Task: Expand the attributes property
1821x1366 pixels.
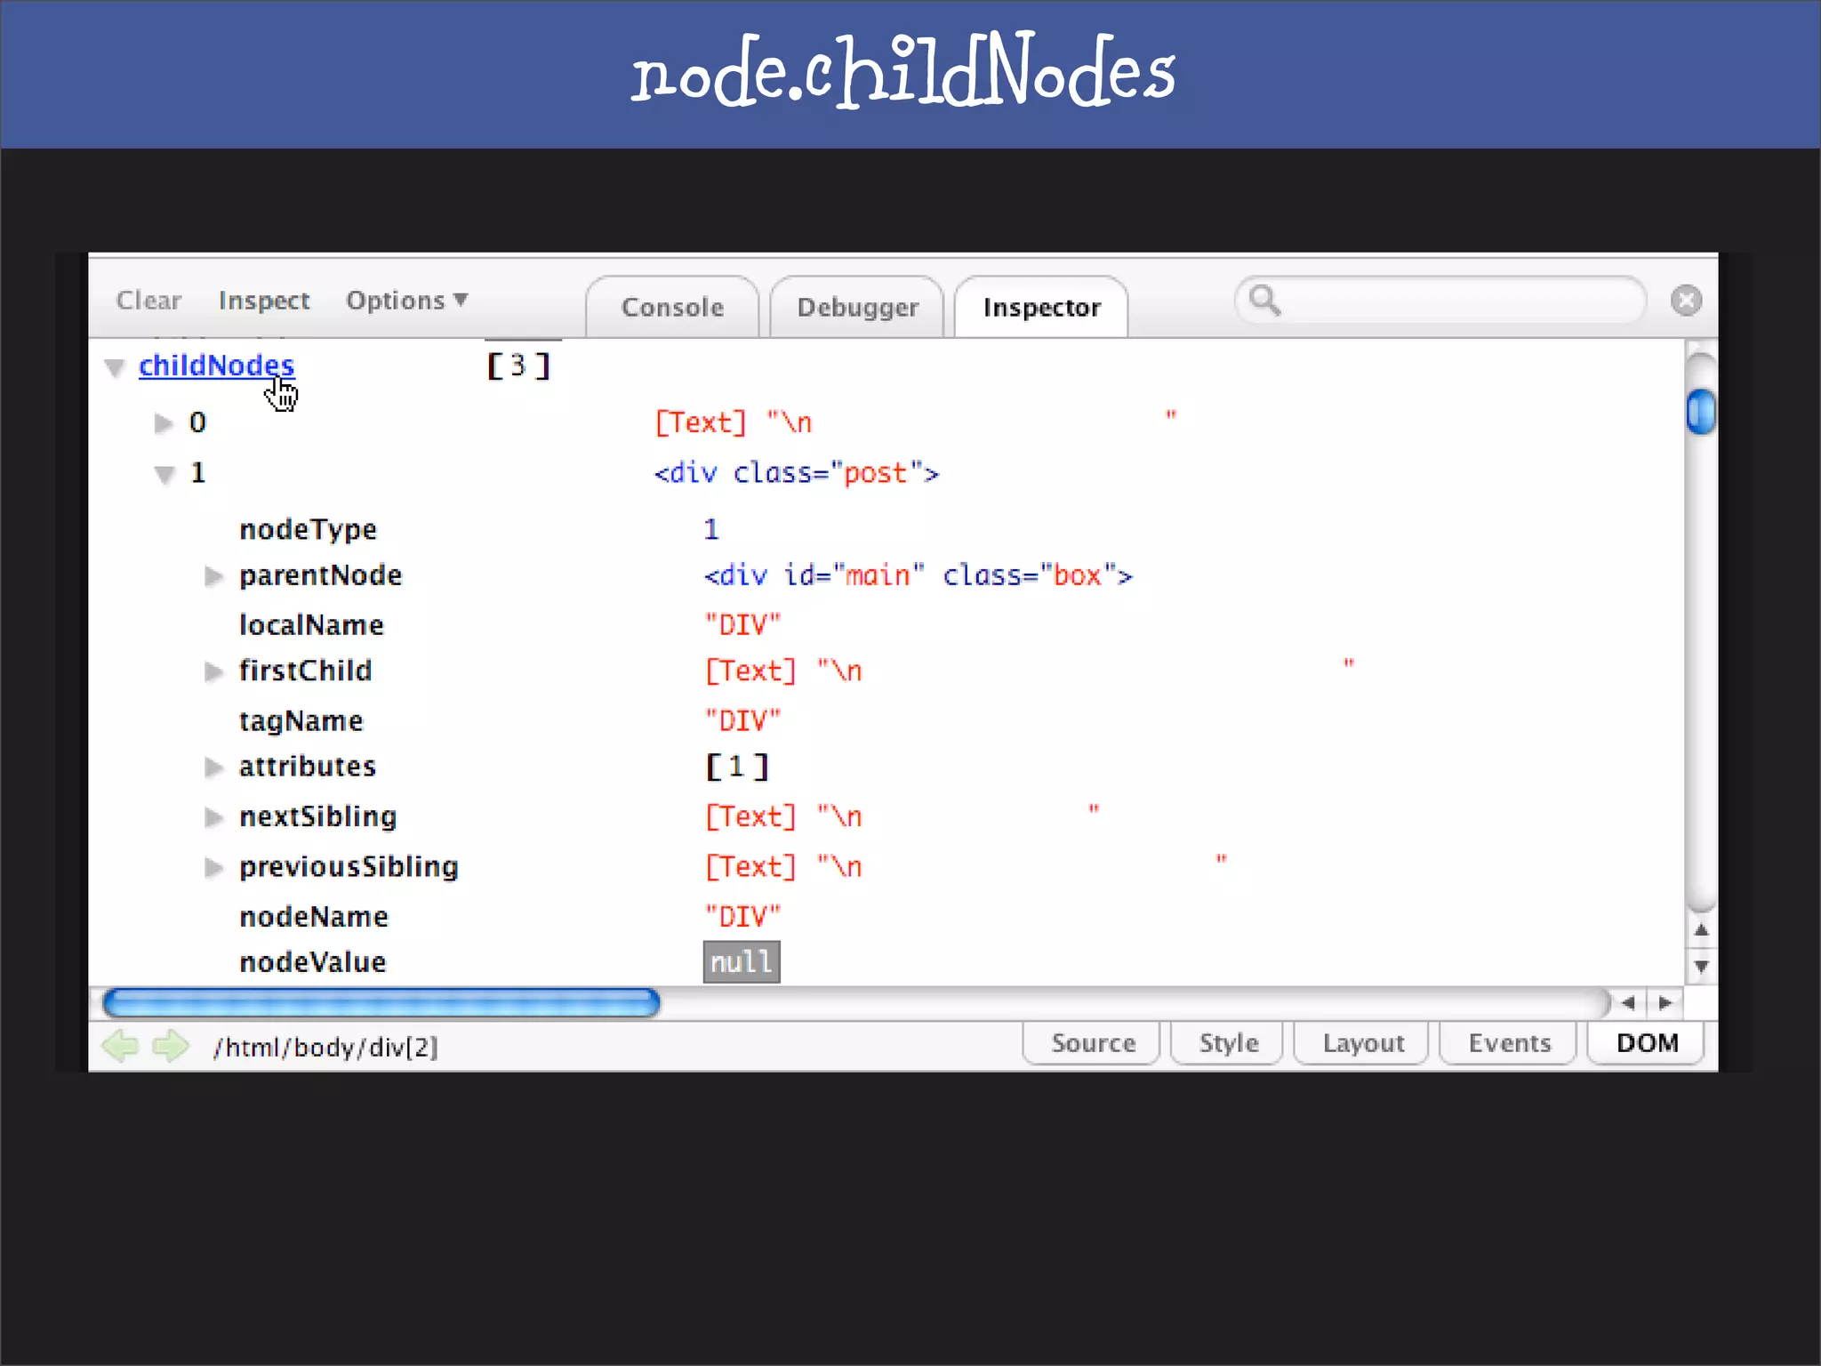Action: click(213, 767)
